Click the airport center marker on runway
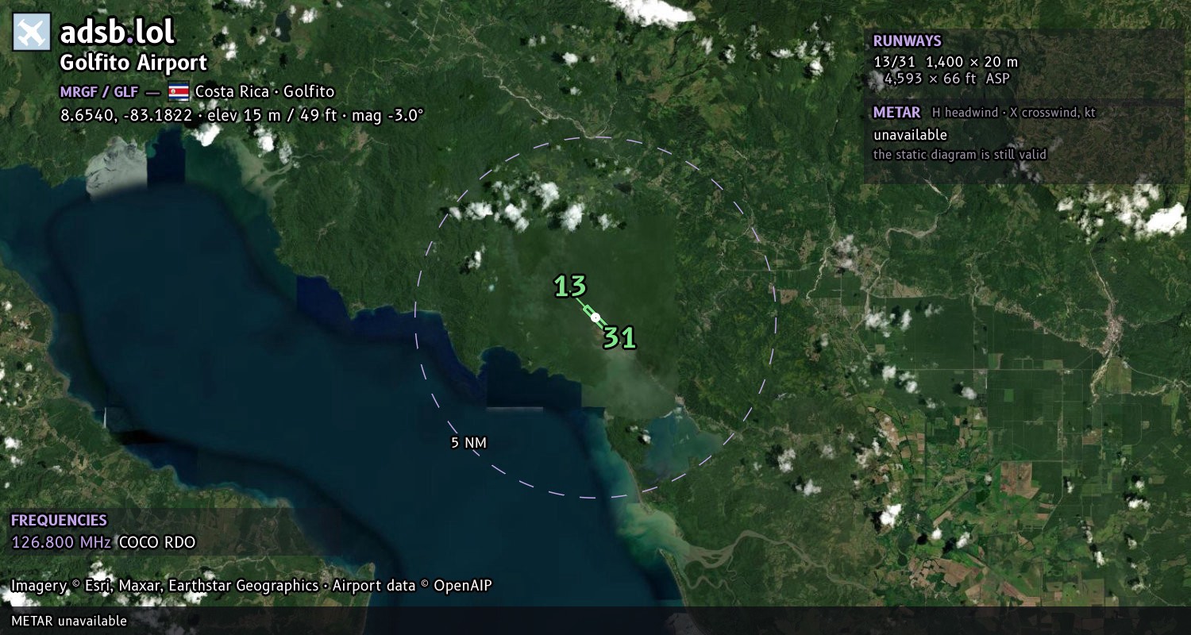 tap(595, 317)
